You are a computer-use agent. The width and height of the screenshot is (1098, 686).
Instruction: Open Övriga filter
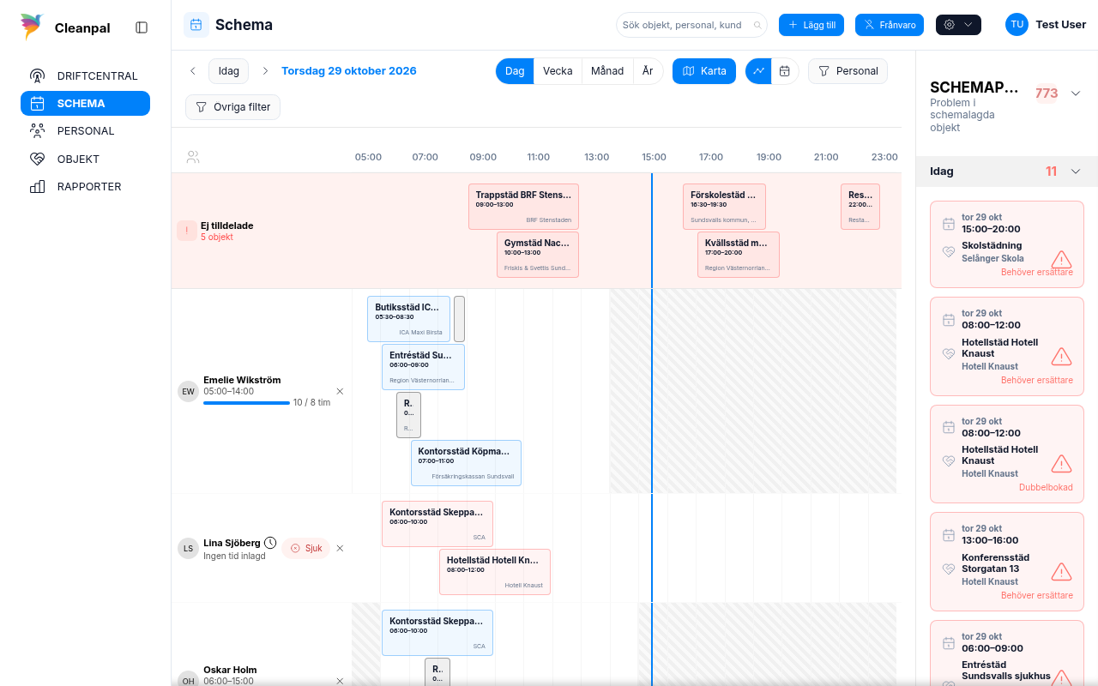pyautogui.click(x=232, y=107)
